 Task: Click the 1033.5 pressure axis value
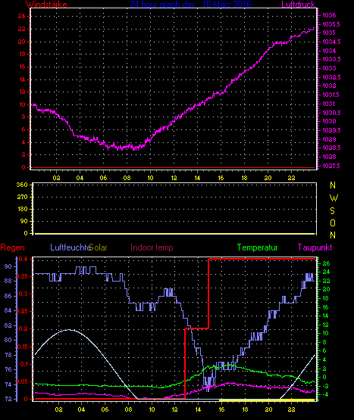pyautogui.click(x=331, y=59)
